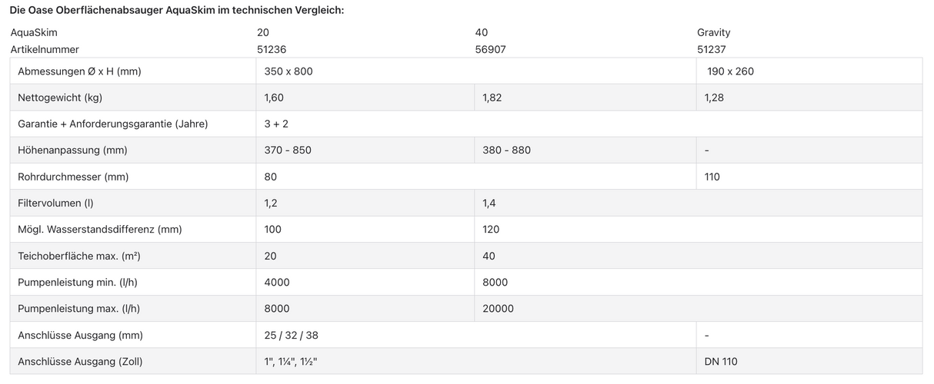Select the Abmessungen Ø x H row label
Viewport: 934px width, 384px height.
click(79, 71)
